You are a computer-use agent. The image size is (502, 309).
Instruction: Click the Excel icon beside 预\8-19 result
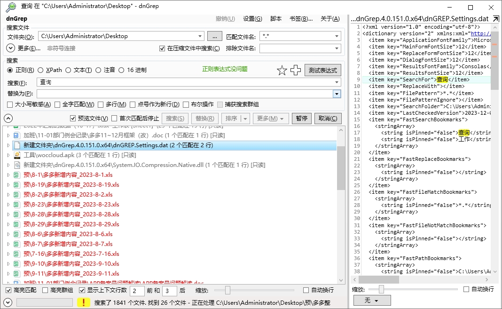tap(16, 184)
